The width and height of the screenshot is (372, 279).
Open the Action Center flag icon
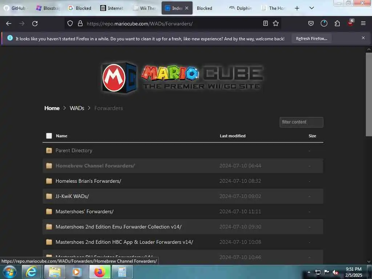tap(327, 272)
